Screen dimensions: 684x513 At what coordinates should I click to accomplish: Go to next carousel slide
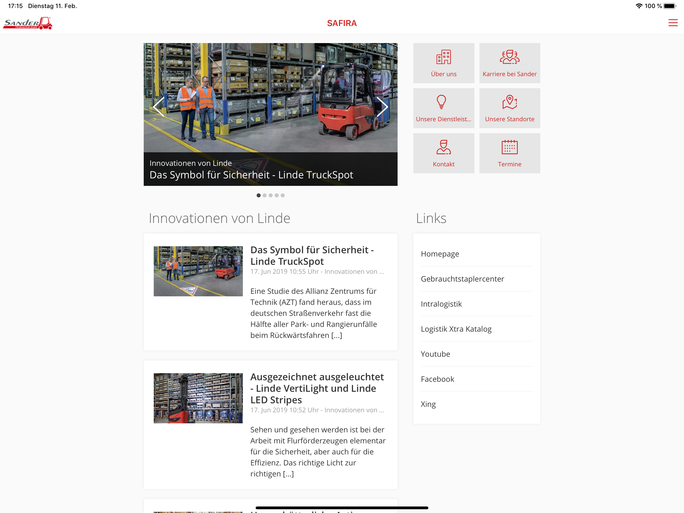(x=382, y=107)
